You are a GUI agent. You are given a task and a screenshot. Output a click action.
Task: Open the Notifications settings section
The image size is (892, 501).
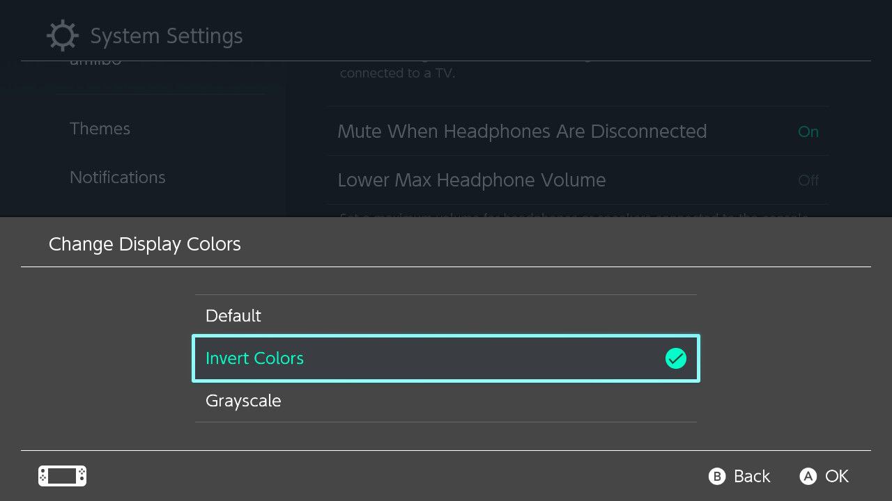tap(117, 177)
